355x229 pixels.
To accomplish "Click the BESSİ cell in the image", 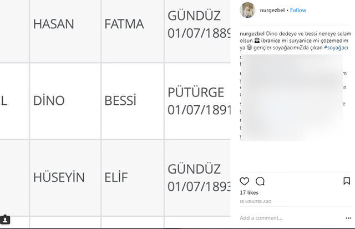I will coord(133,101).
